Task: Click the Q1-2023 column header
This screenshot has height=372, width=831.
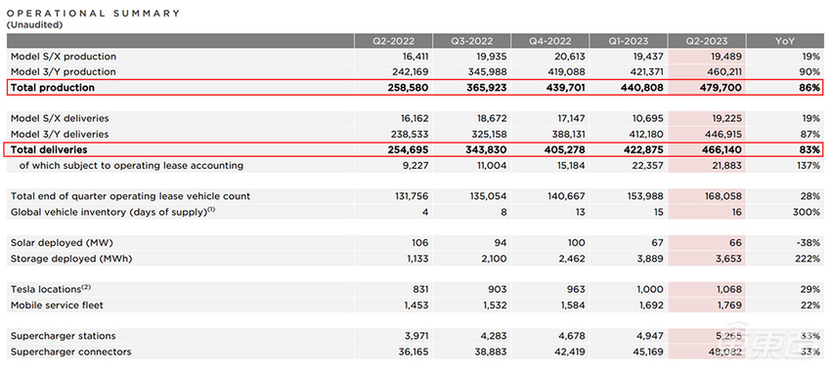Action: [629, 41]
